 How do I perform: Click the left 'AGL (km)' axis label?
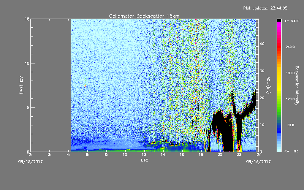21,85
